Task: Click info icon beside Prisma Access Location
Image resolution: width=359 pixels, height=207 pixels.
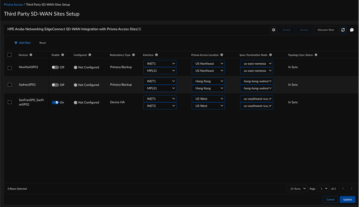Action: [222, 55]
